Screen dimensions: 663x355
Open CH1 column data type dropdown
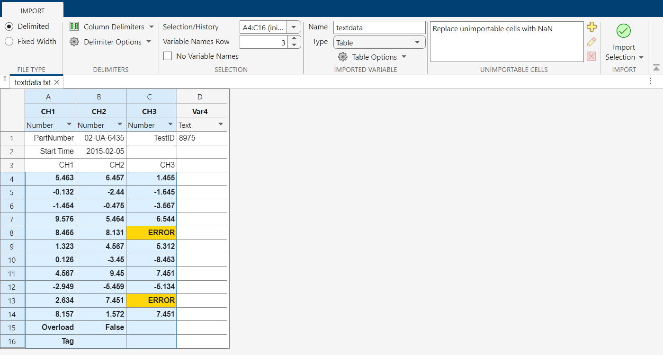(x=69, y=125)
